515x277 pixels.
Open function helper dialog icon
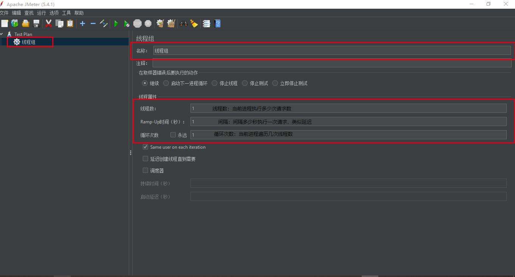point(206,23)
